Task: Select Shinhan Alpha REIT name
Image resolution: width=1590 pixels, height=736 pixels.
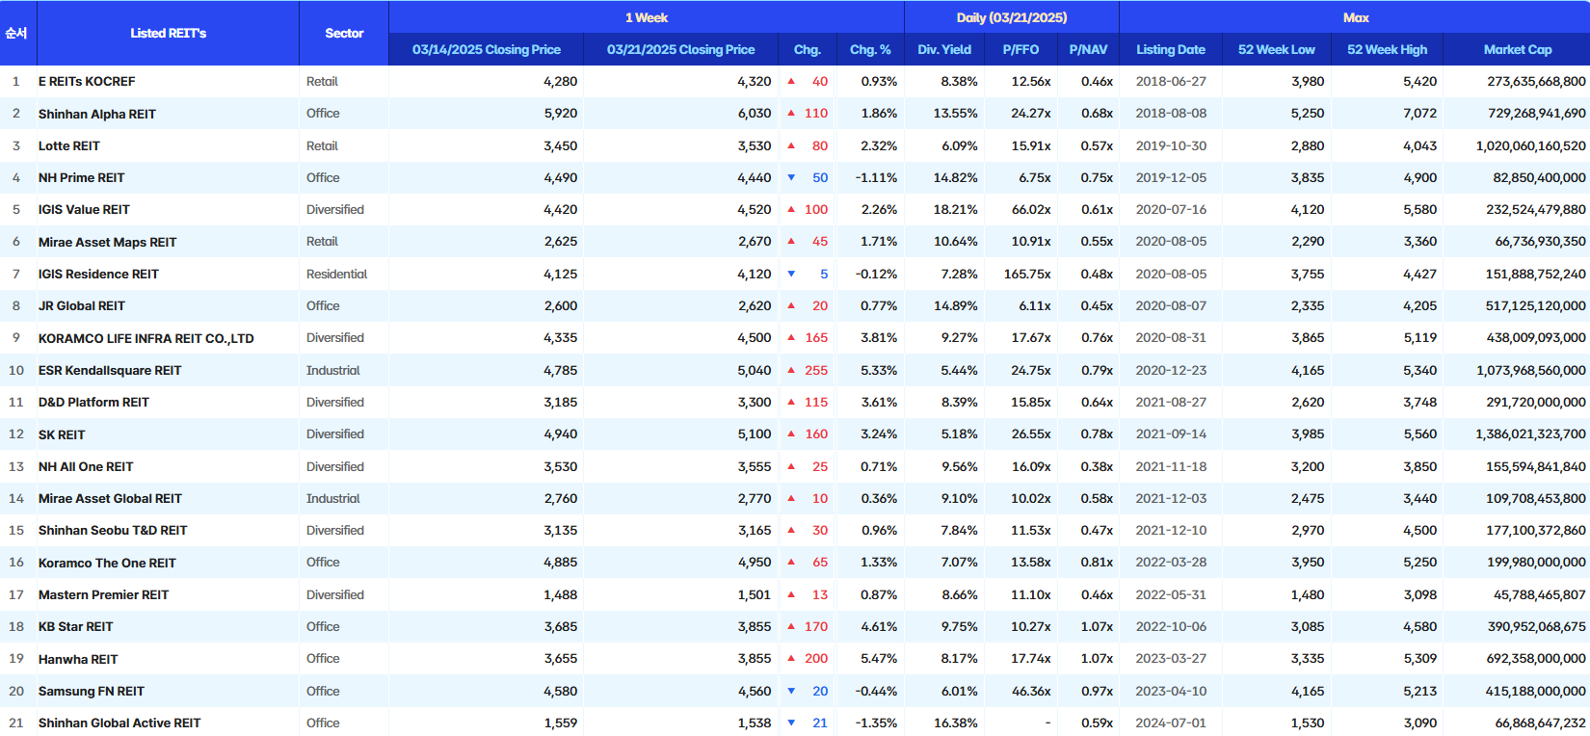Action: 97,114
